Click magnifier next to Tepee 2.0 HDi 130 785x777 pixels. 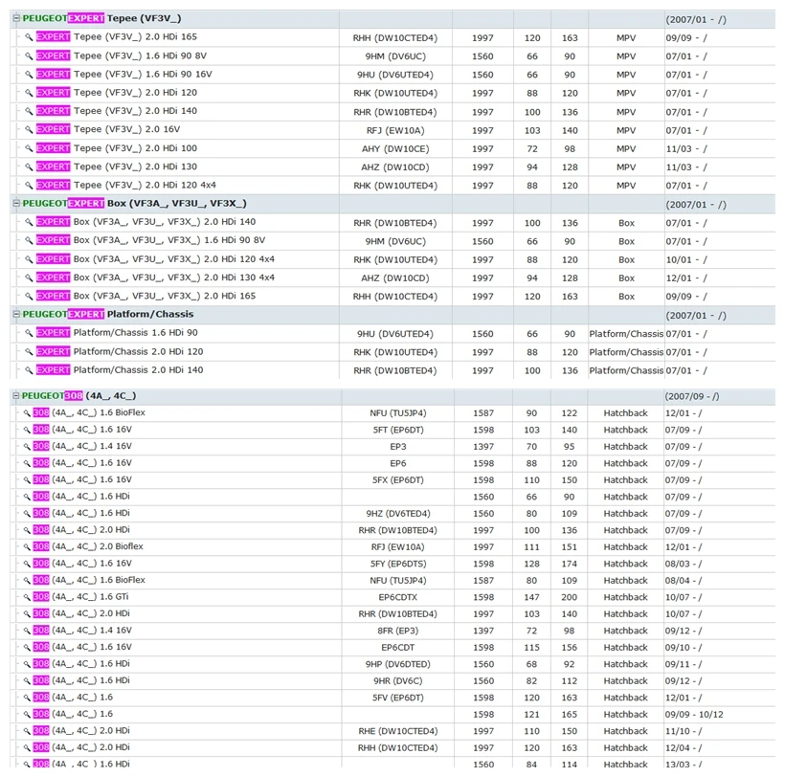pyautogui.click(x=29, y=166)
